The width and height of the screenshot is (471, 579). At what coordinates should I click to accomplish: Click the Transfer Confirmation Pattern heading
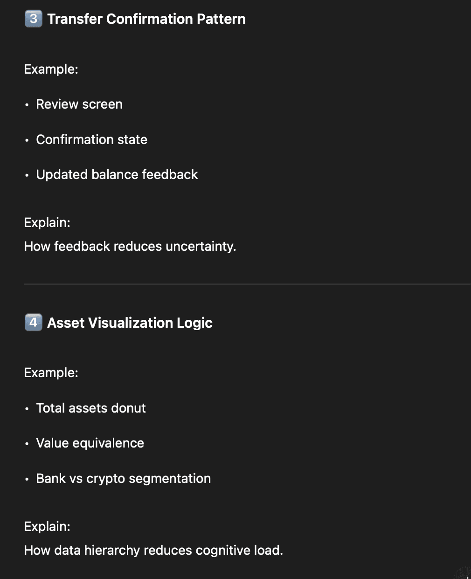[146, 19]
